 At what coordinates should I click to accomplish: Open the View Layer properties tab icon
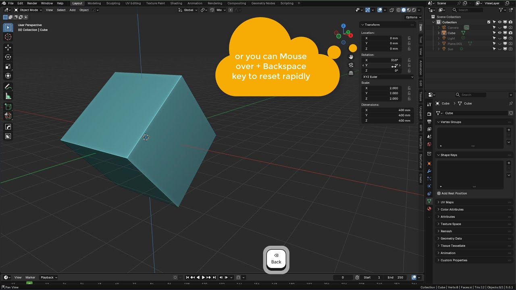[x=429, y=129]
